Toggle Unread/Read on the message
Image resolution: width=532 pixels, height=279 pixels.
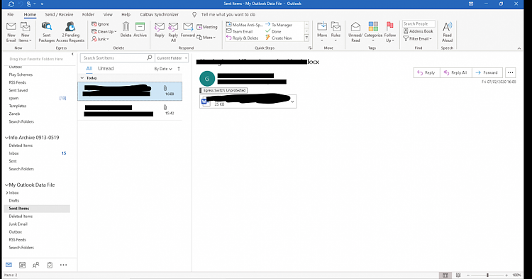pyautogui.click(x=355, y=32)
